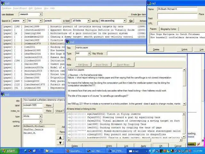
Task: Open the ranking dropdown
Action: (x=41, y=121)
